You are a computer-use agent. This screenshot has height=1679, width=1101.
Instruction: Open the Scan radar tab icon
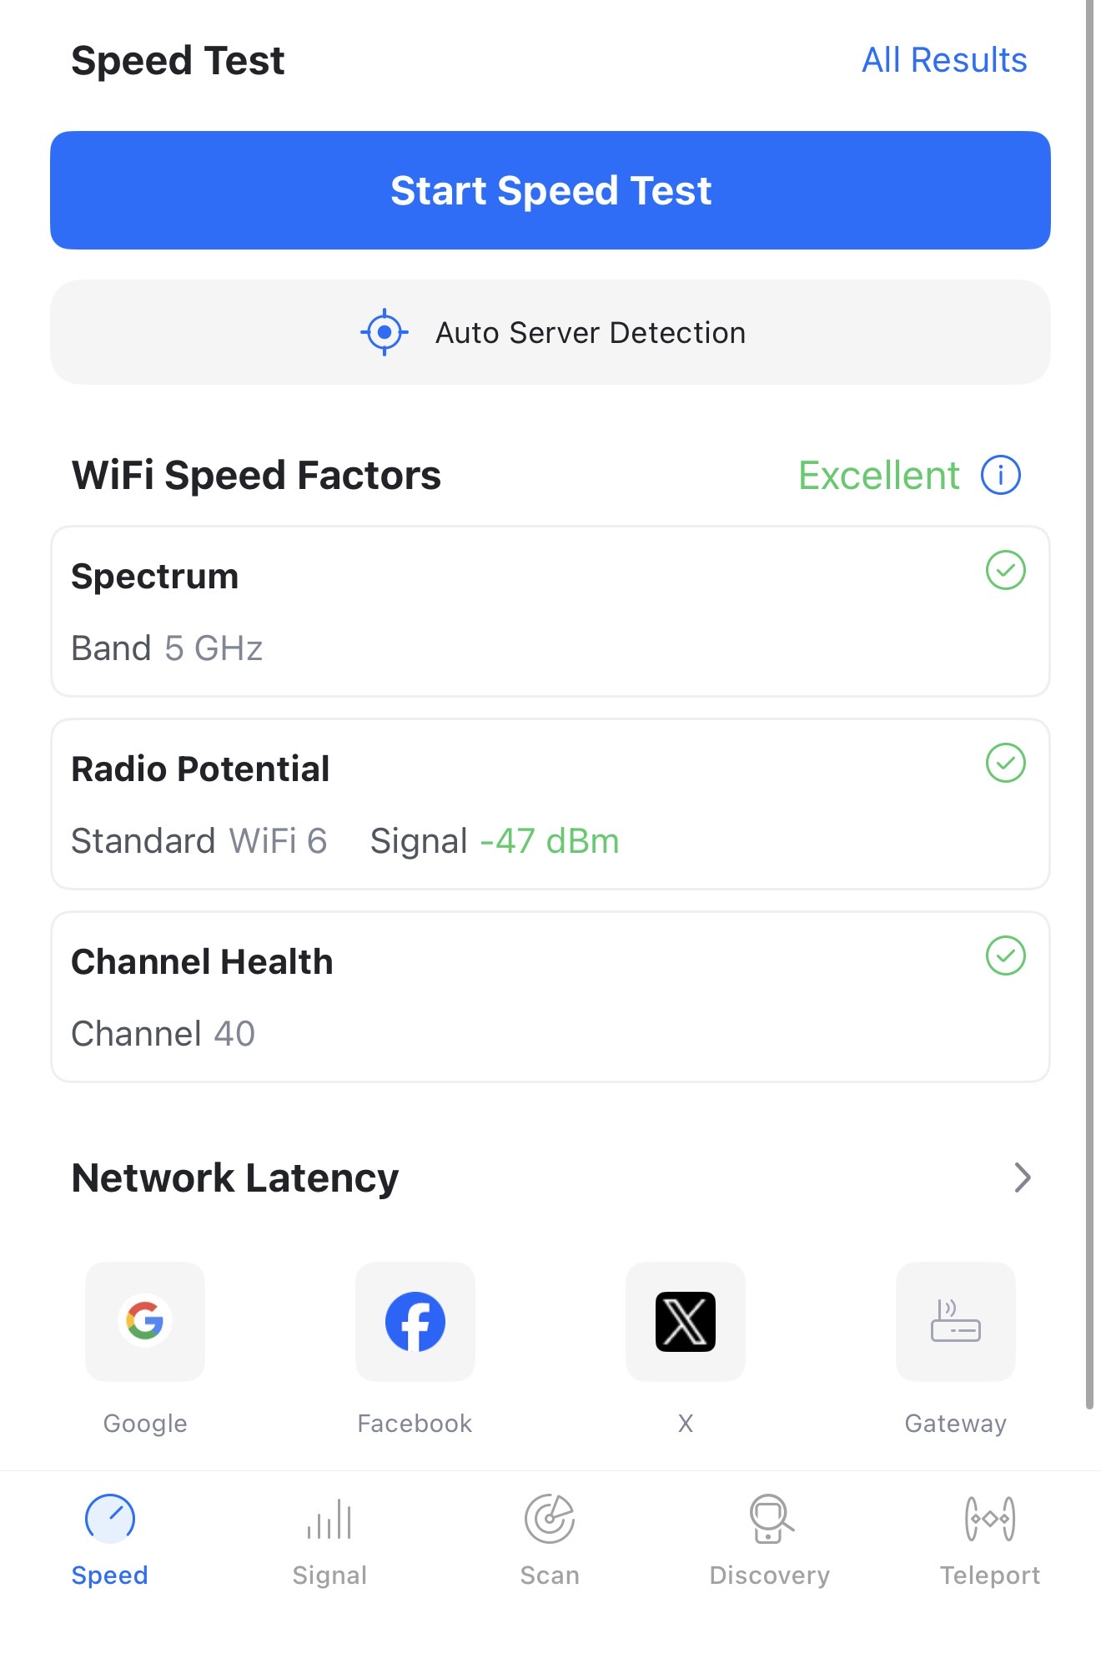click(x=550, y=1519)
